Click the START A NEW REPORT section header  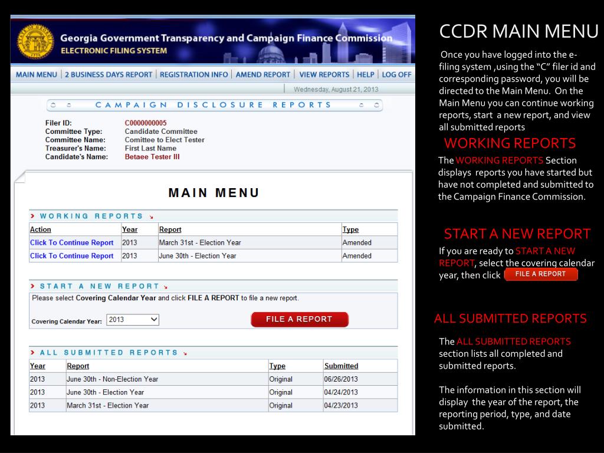tap(99, 287)
